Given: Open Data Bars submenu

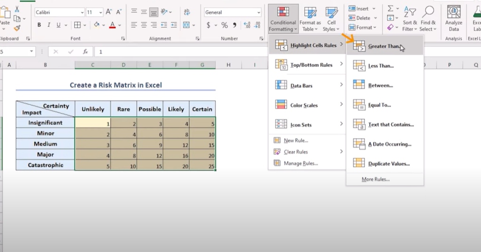Looking at the screenshot, I should click(307, 85).
